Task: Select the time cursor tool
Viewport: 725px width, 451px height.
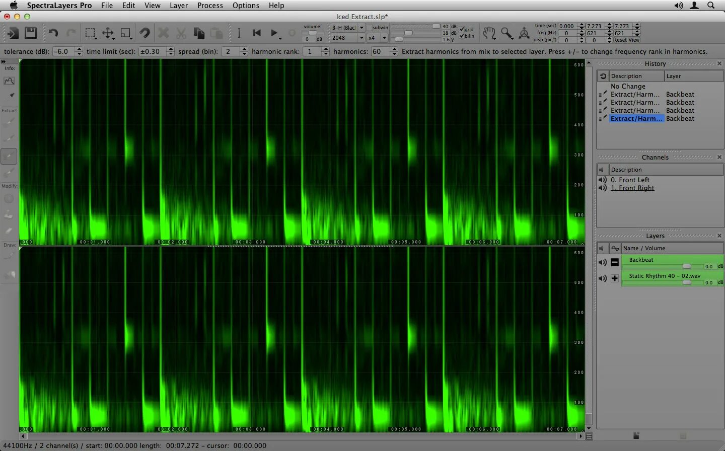Action: click(x=239, y=33)
